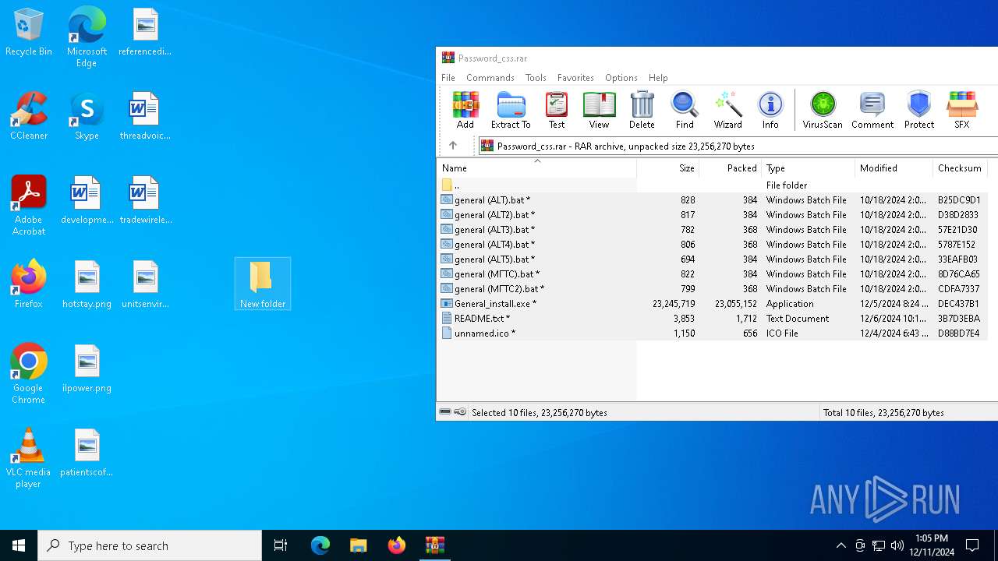Screen dimensions: 998x561
Task: Select README.txt in the archive
Action: pyautogui.click(x=712, y=319)
